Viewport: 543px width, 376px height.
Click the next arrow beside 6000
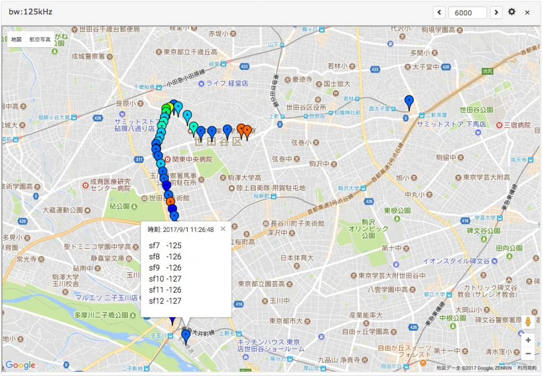pos(496,13)
